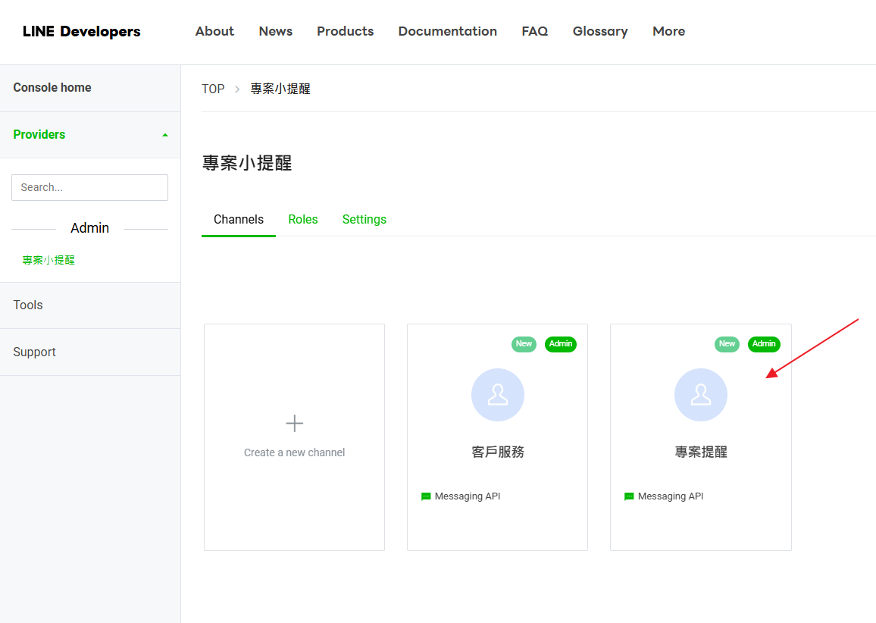The height and width of the screenshot is (623, 876).
Task: Open Products in top navigation
Action: coord(346,31)
